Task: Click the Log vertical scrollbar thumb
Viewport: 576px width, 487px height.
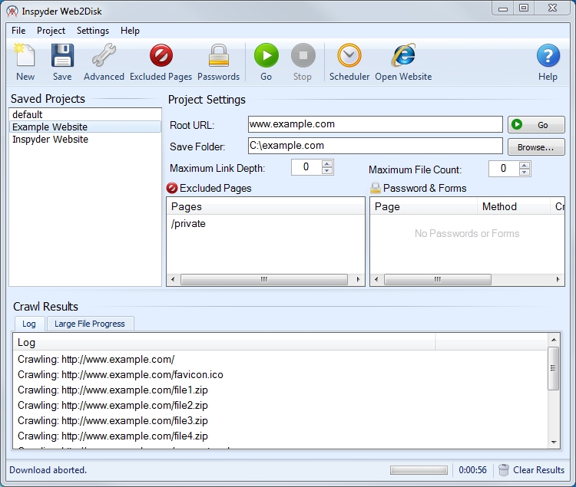Action: tap(553, 368)
